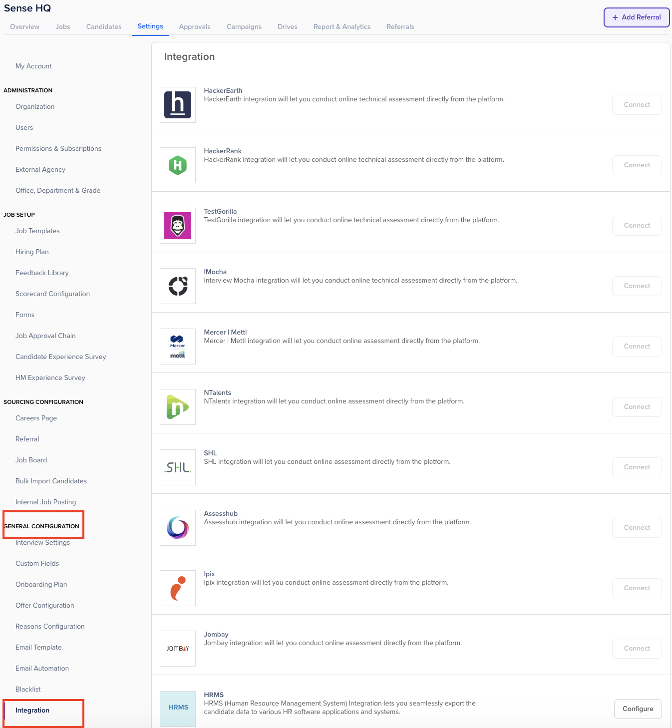Open Office, Department & Grade
The width and height of the screenshot is (672, 728).
click(x=58, y=190)
